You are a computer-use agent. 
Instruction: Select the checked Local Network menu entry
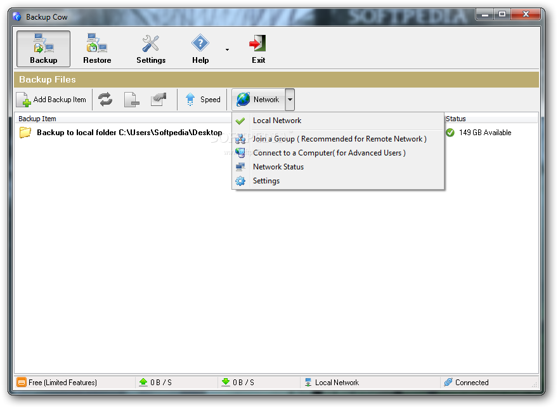(338, 121)
